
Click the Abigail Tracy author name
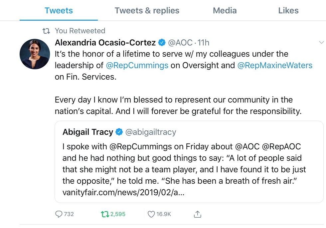(x=88, y=132)
